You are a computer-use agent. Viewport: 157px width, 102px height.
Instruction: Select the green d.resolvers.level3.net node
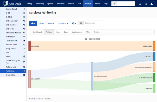click(154, 78)
